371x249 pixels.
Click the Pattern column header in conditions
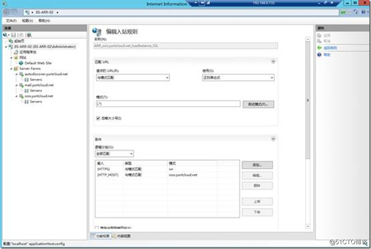(x=192, y=163)
